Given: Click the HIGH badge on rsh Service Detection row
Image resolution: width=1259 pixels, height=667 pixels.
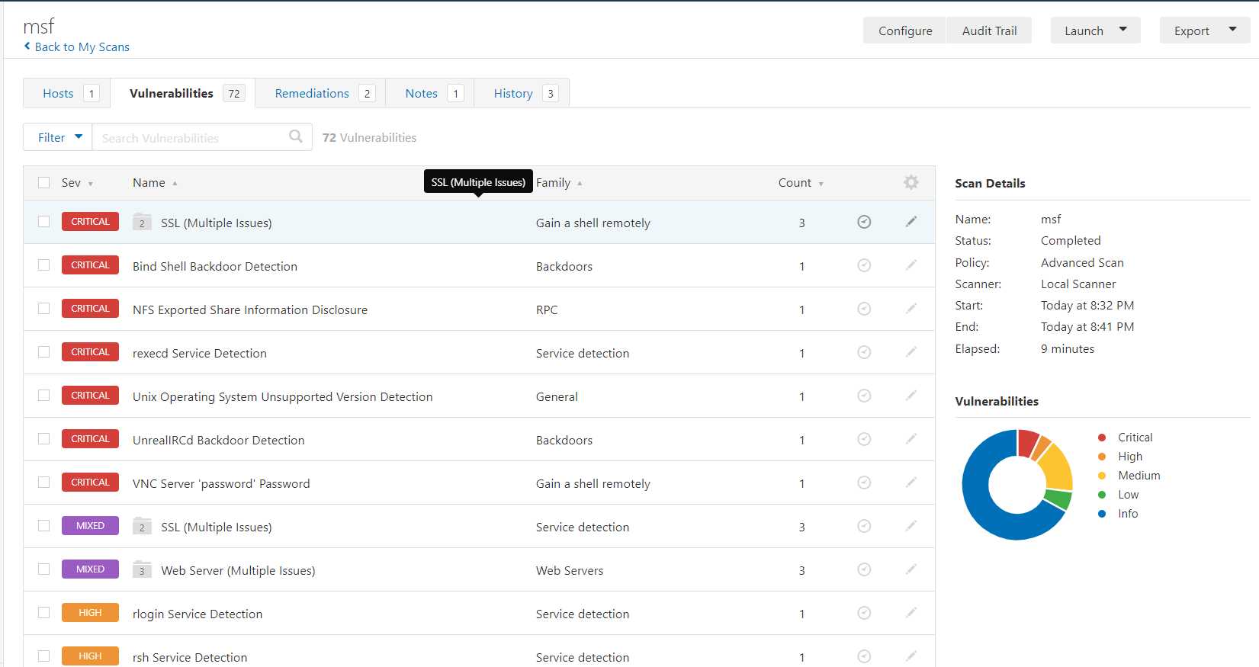Looking at the screenshot, I should [90, 656].
